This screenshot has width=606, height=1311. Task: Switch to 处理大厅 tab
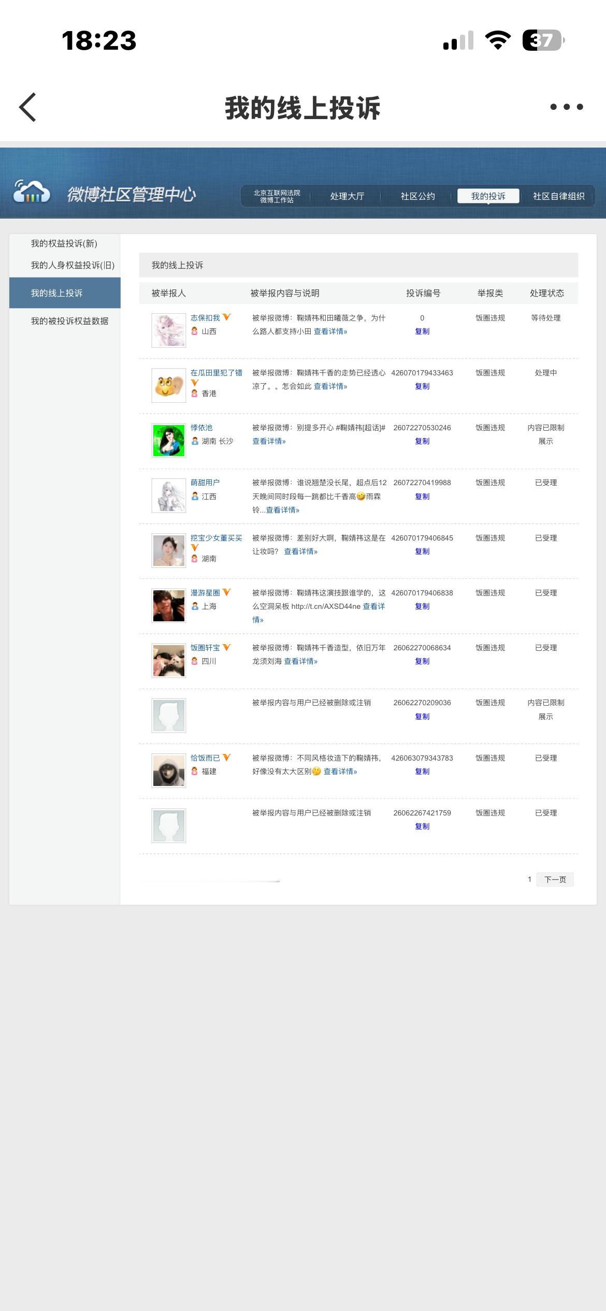347,196
